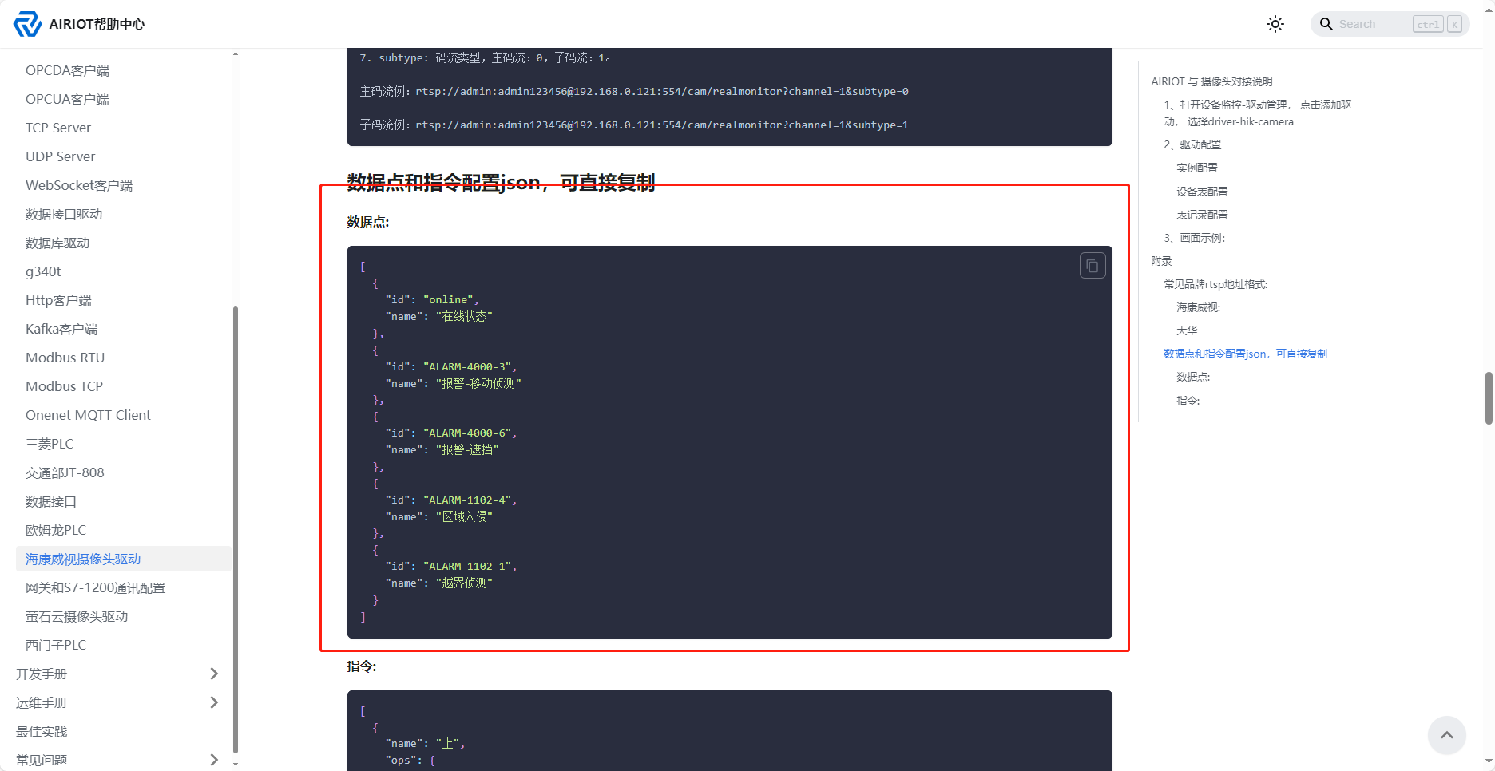Viewport: 1495px width, 771px height.
Task: Click "越界侦测" name value in code
Action: click(464, 583)
